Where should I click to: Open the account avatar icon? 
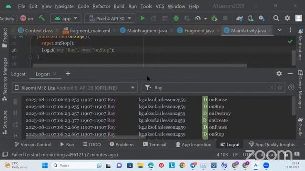[299, 18]
